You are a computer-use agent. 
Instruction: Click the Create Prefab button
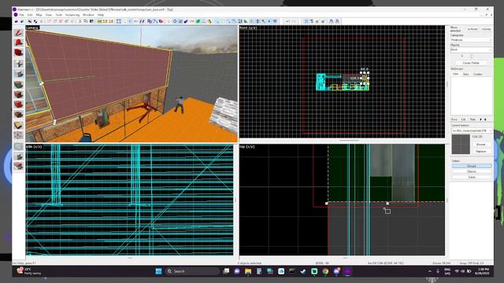pyautogui.click(x=471, y=63)
